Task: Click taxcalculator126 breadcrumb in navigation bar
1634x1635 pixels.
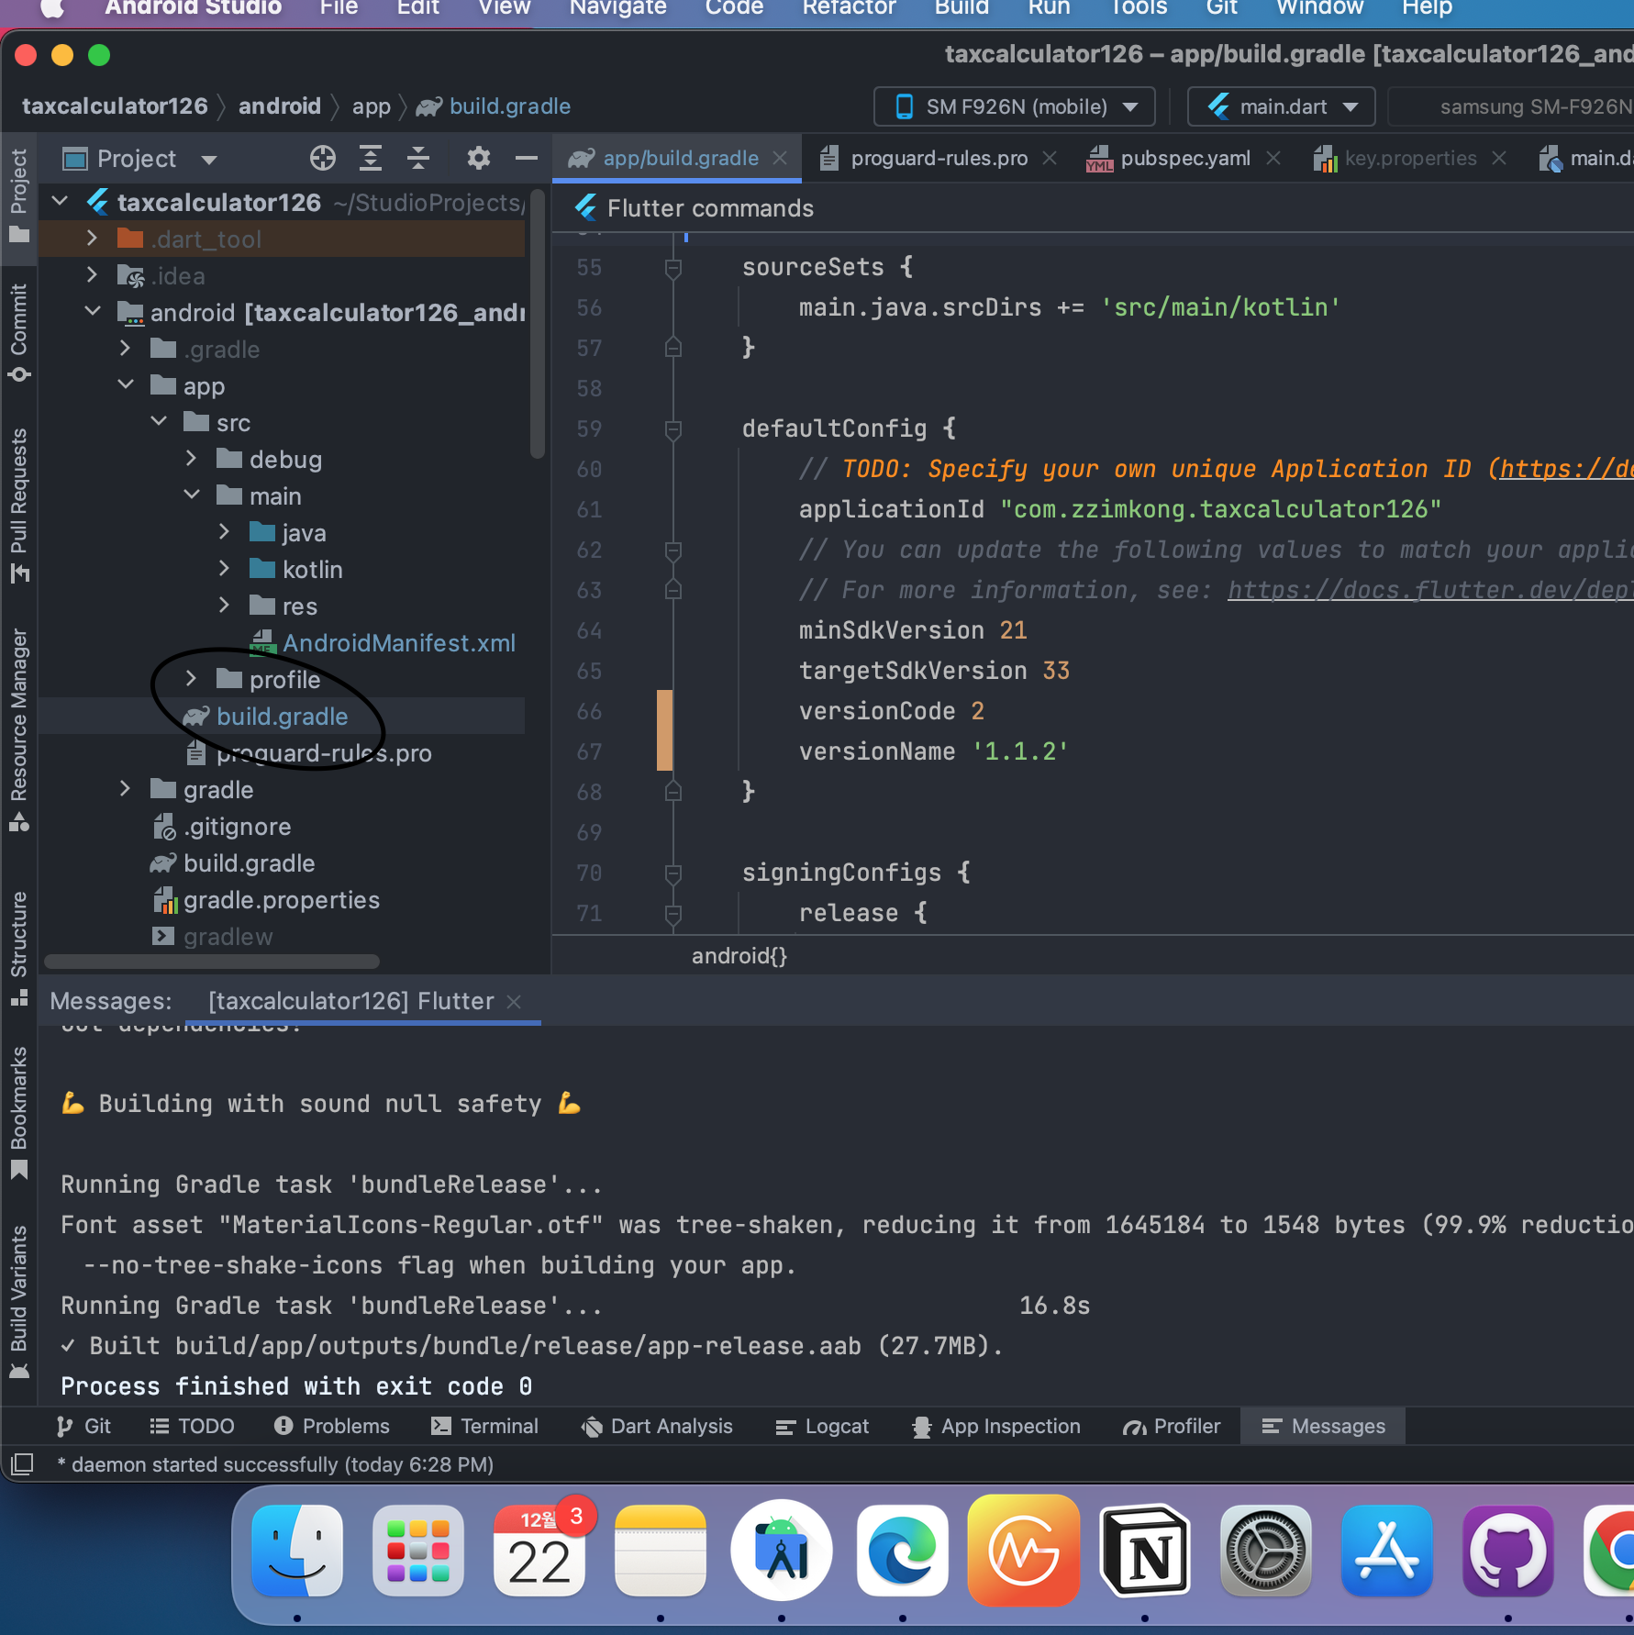Action: pos(115,106)
